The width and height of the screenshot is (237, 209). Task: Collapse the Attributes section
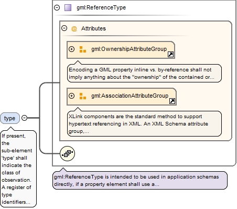click(x=64, y=28)
